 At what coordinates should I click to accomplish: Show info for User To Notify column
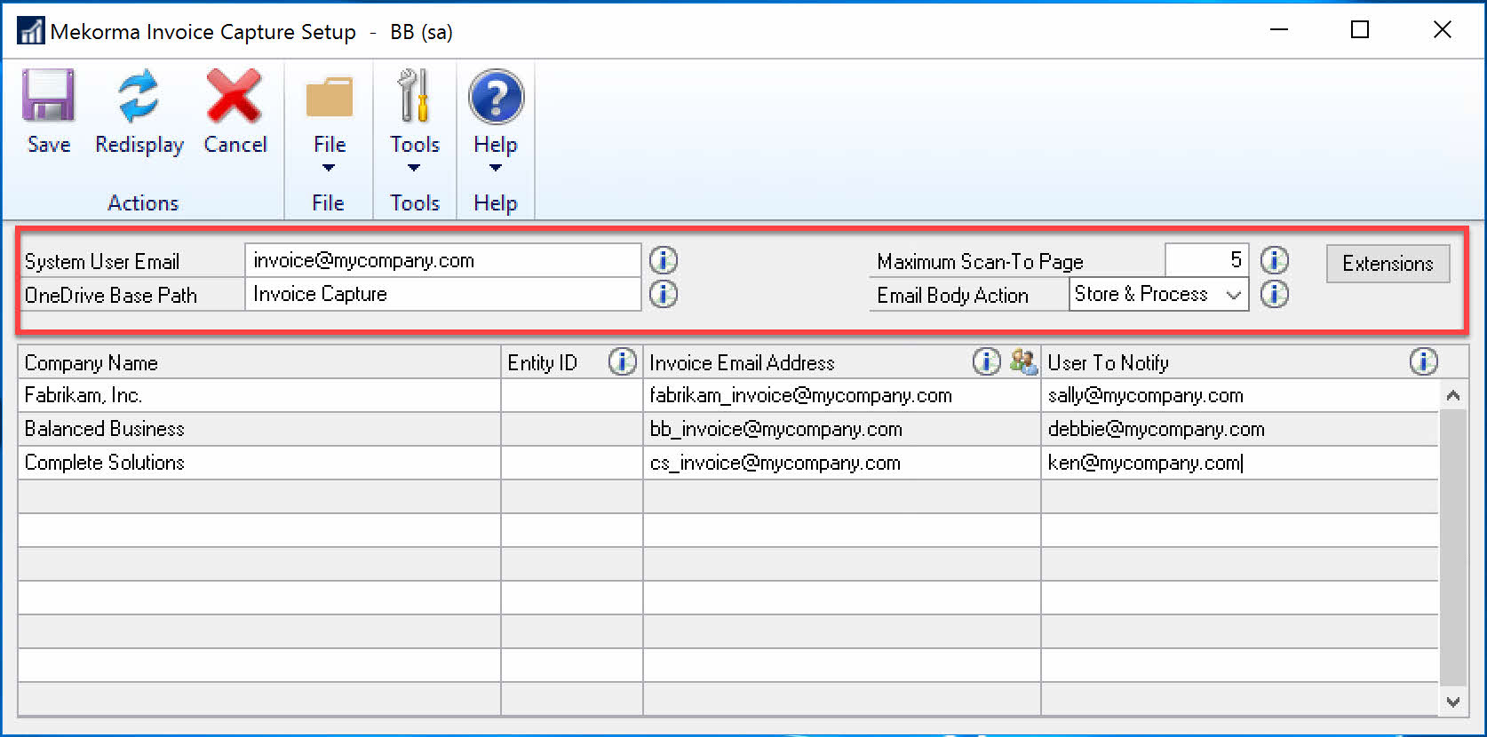[1423, 361]
